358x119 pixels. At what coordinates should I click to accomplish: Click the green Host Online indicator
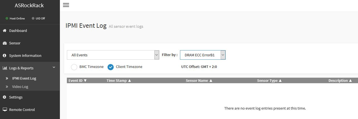(x=7, y=19)
